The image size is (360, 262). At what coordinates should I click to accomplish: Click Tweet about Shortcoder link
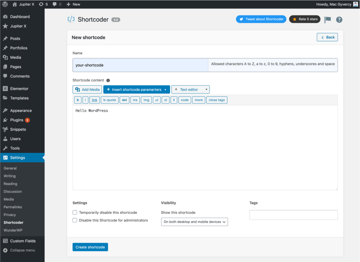261,19
